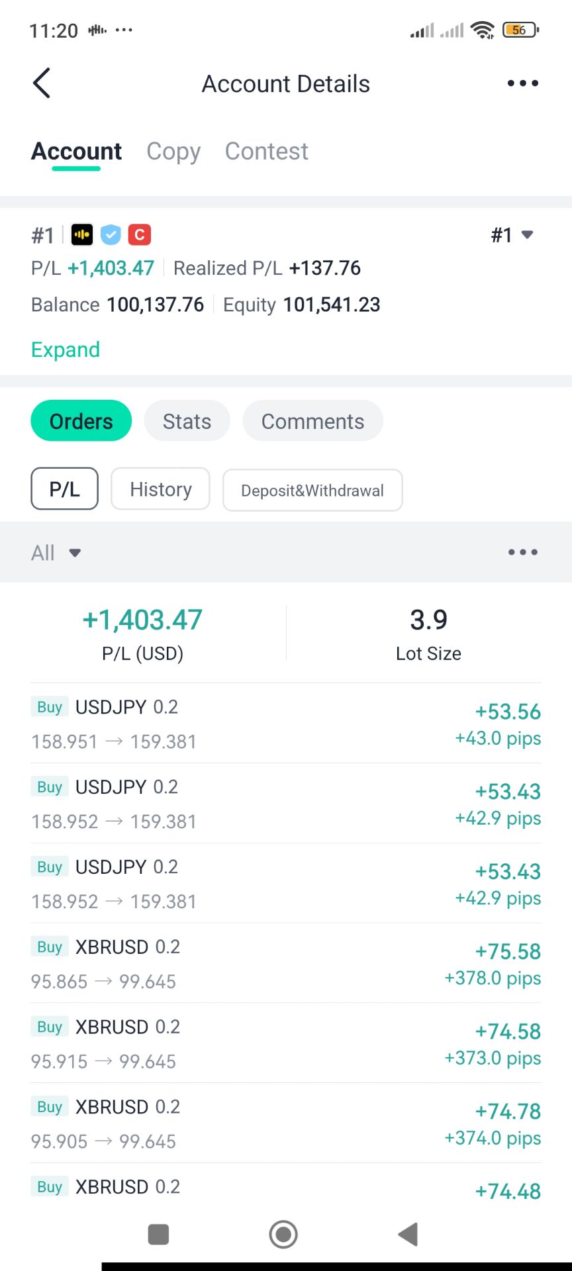Switch to the Copy tab

pyautogui.click(x=173, y=152)
